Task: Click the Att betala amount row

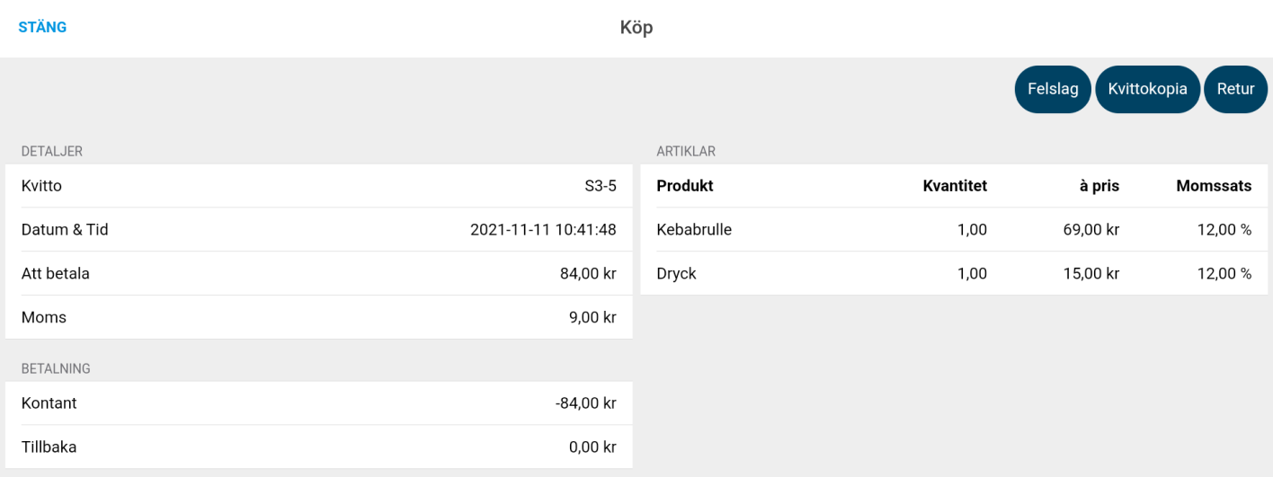Action: tap(319, 274)
